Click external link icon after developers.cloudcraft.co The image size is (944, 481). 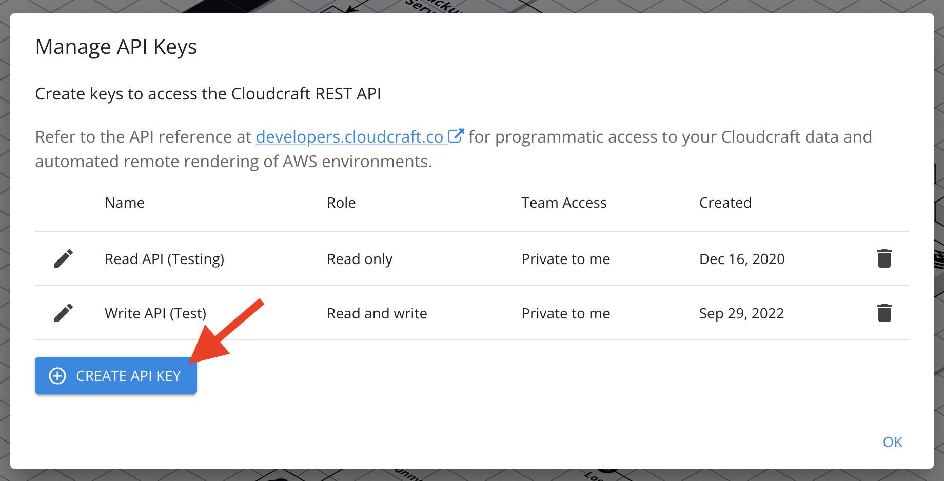456,136
